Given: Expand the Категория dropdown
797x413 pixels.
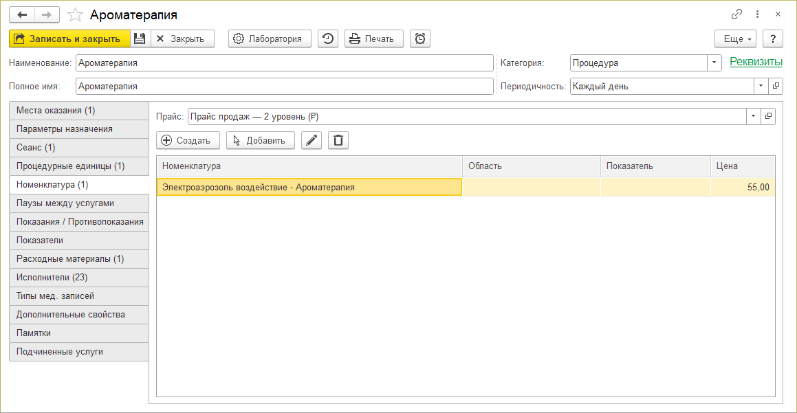Looking at the screenshot, I should [x=714, y=63].
